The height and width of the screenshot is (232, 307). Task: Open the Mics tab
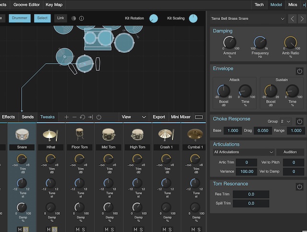click(x=293, y=4)
